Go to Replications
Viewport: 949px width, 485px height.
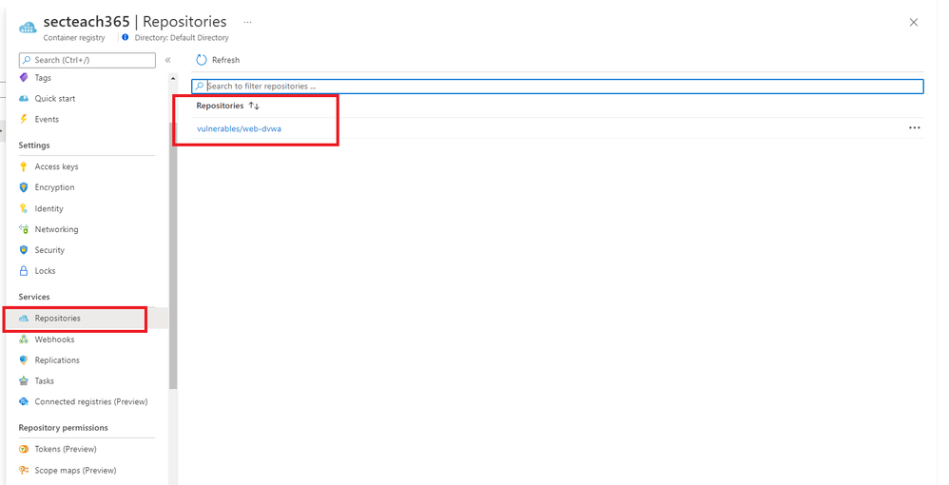tap(57, 359)
